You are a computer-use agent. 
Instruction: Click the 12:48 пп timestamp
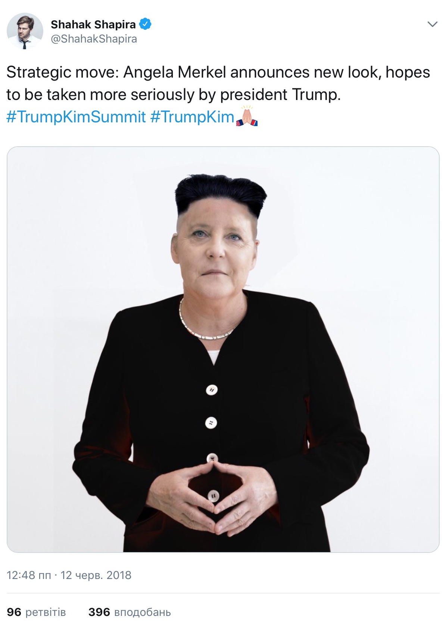29,575
